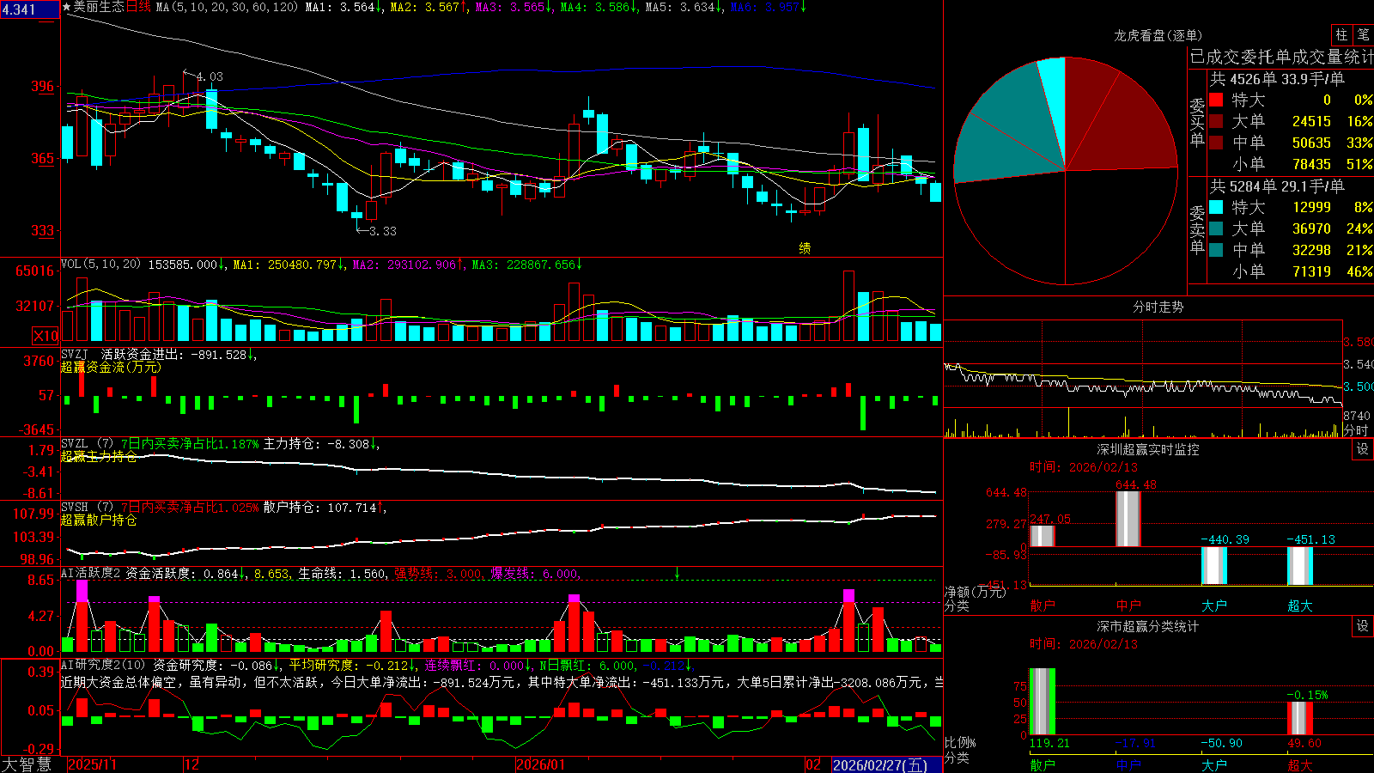Open the SVSH (7) indicator label
Viewport: 1374px width, 773px height.
click(x=87, y=508)
